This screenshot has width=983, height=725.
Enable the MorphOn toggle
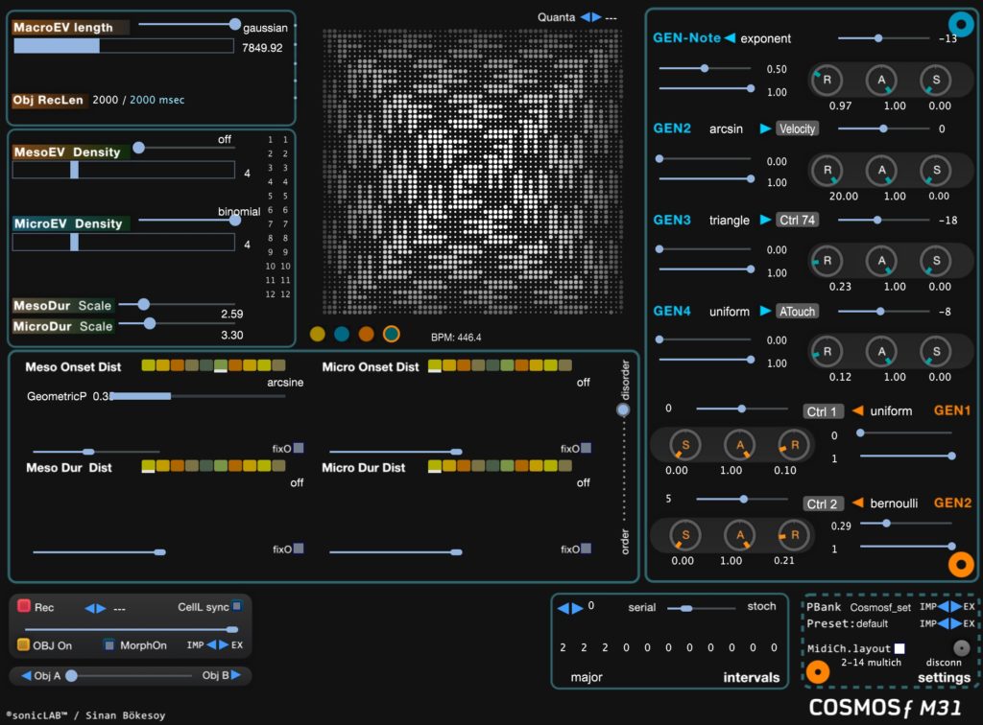pos(109,644)
